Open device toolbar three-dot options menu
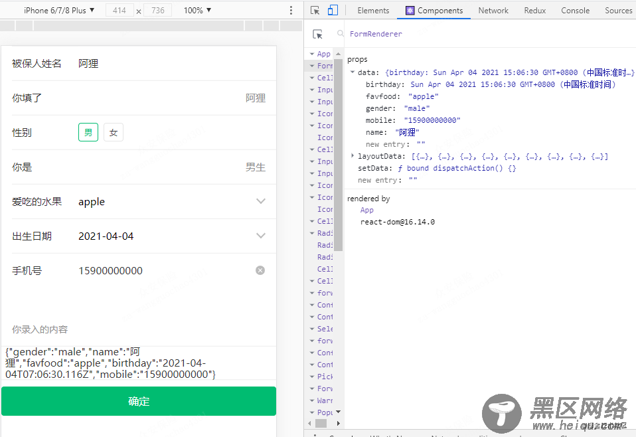 291,11
